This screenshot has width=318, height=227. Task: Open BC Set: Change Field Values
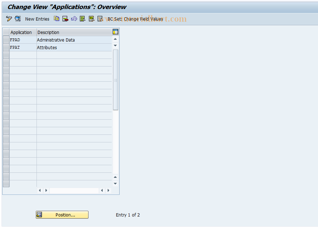tap(135, 19)
